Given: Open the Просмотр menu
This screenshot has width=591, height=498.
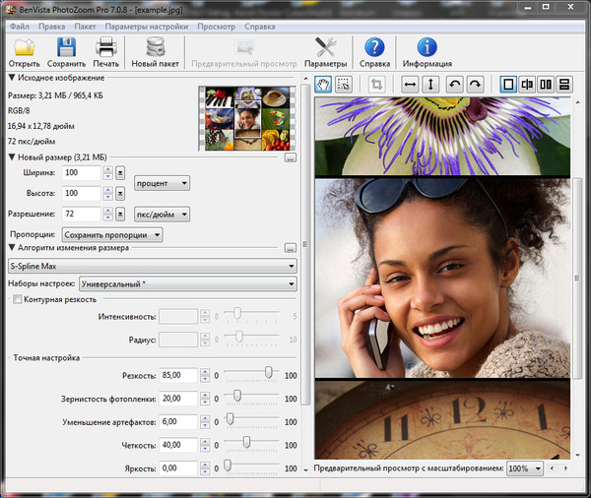Looking at the screenshot, I should [216, 26].
